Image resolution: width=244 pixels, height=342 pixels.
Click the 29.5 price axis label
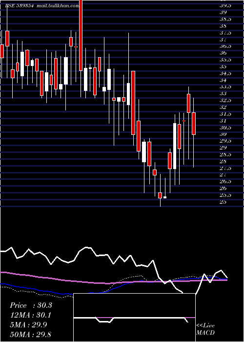point(225,141)
